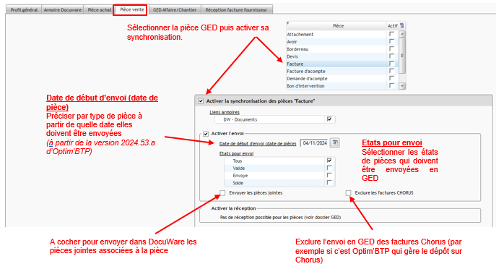
Task: Select the Pièce vente tab
Action: pos(131,9)
